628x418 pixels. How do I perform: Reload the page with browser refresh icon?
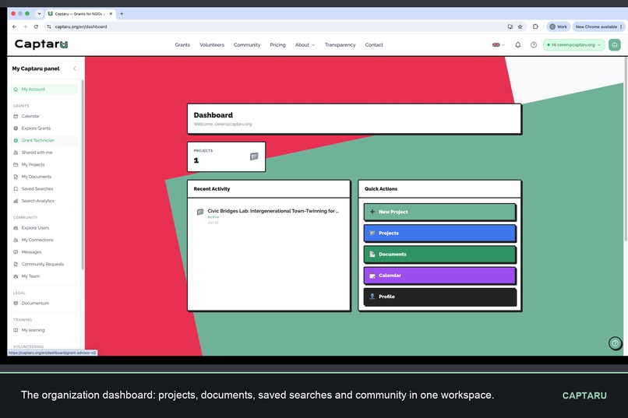click(x=36, y=26)
